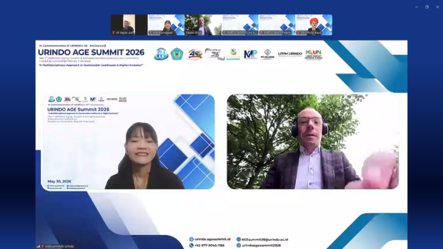
Task: Minimize the meeting window
Action: pyautogui.click(x=416, y=7)
